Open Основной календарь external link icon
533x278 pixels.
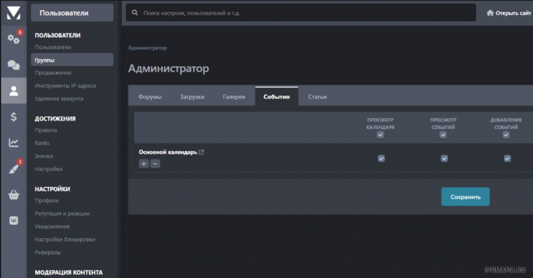click(201, 152)
